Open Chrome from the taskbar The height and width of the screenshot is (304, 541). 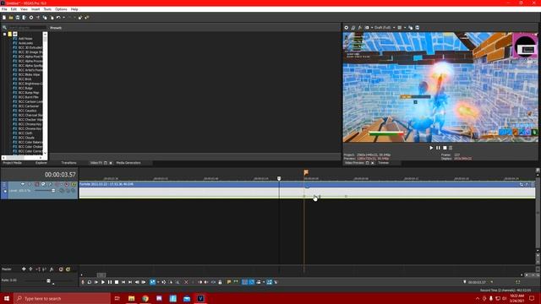pos(145,298)
